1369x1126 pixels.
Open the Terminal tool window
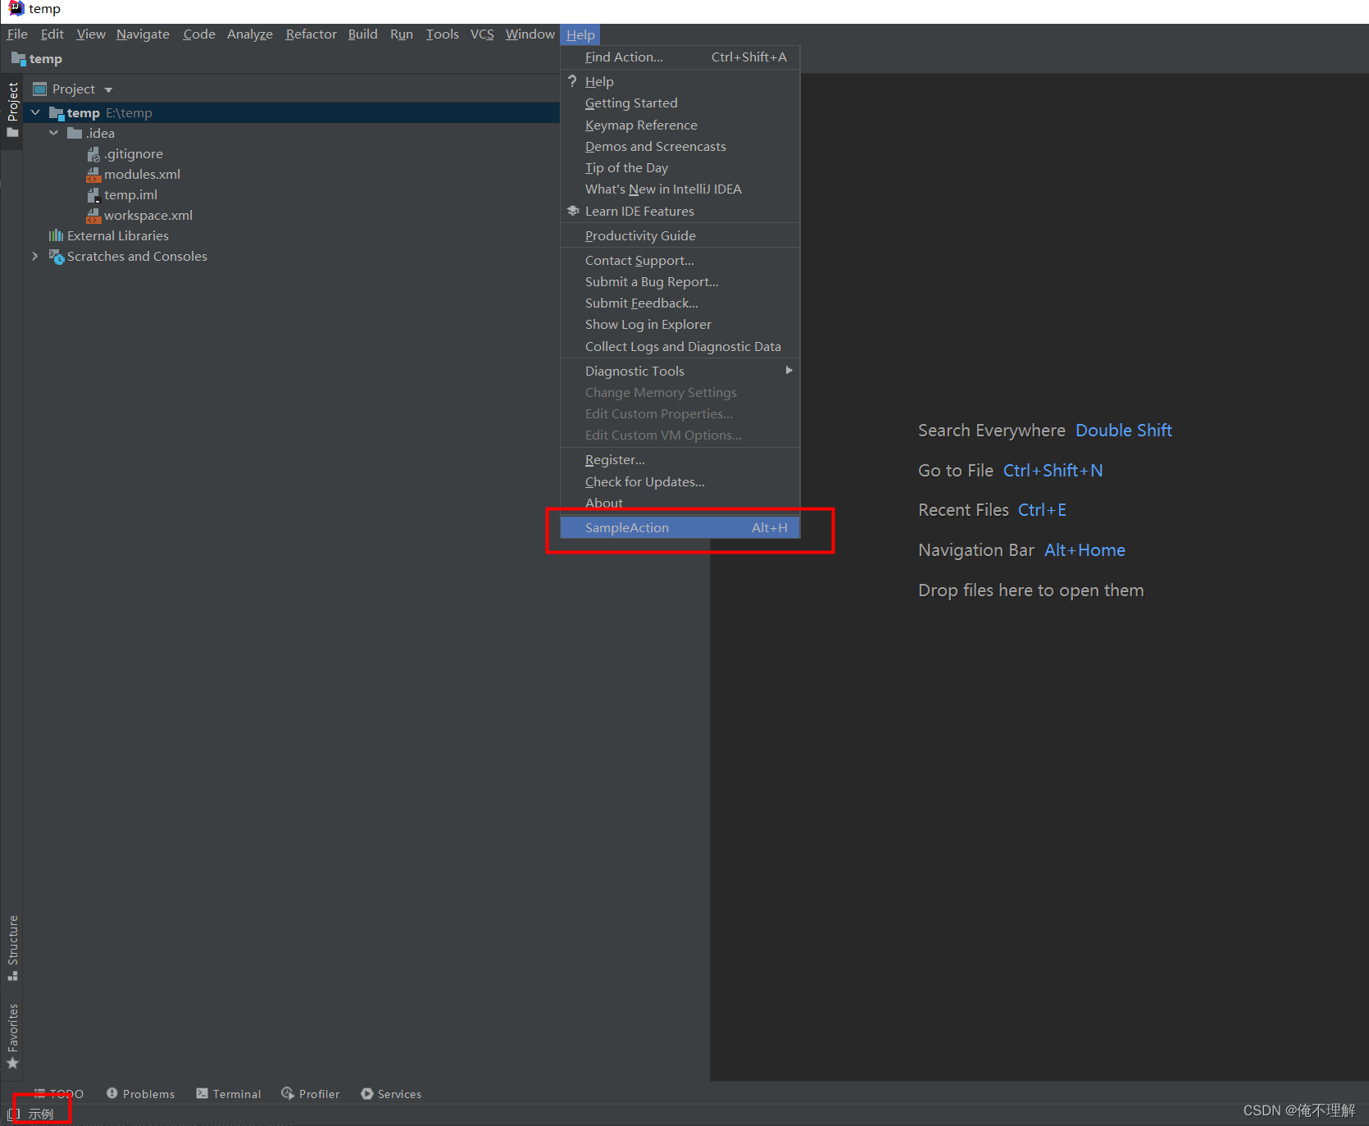click(229, 1094)
